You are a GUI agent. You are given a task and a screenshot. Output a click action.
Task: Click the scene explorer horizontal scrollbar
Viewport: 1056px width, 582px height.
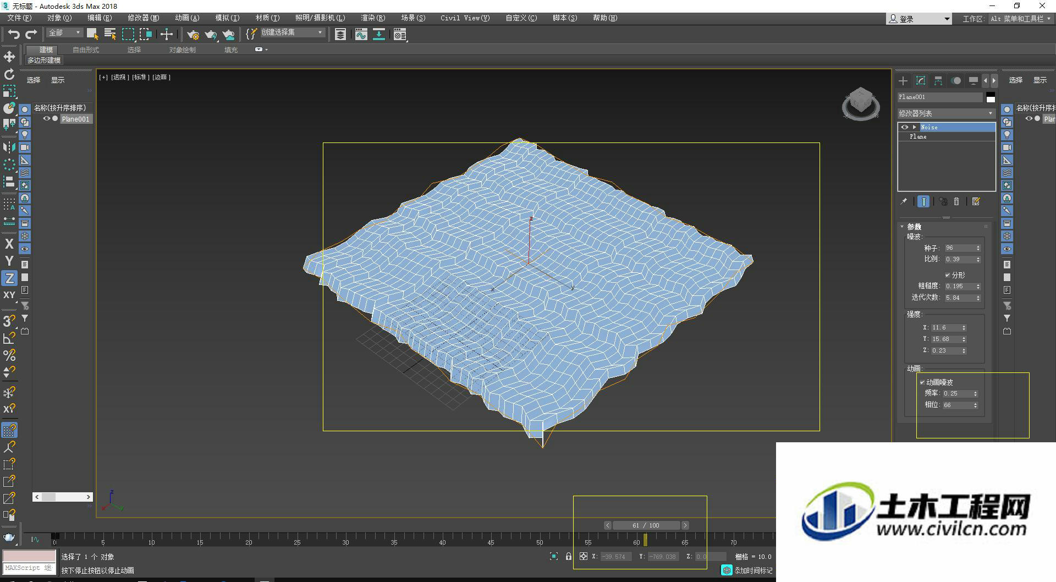(62, 497)
